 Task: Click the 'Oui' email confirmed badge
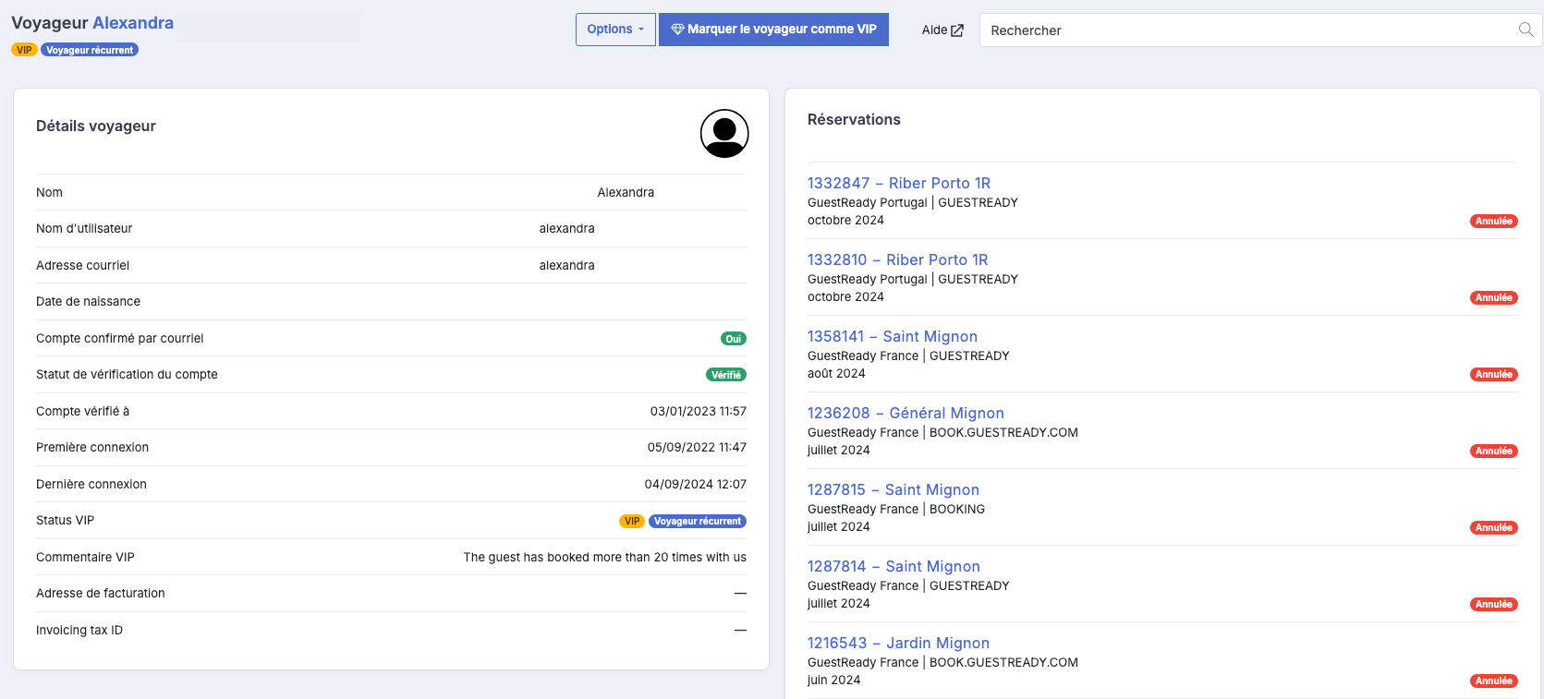[x=734, y=339]
